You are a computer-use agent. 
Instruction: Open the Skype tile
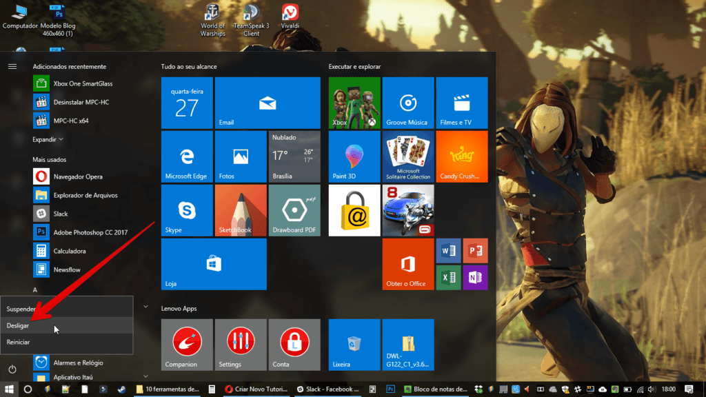coord(186,210)
